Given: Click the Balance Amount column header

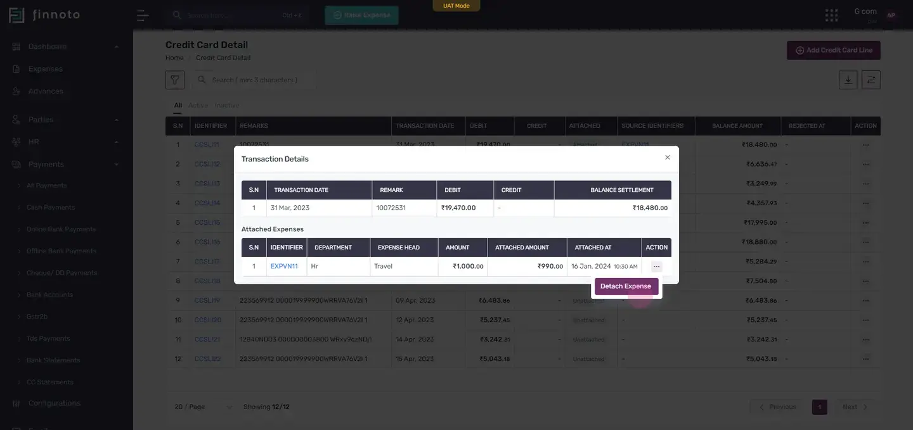Looking at the screenshot, I should (x=737, y=126).
